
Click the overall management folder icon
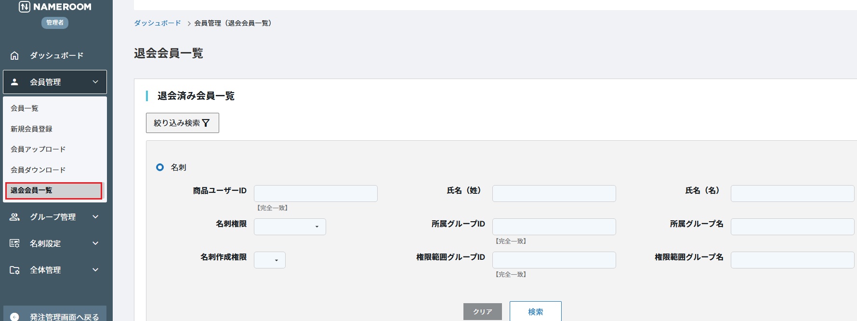point(14,270)
